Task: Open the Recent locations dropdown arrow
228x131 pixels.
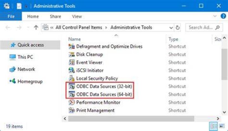Action: click(28, 27)
